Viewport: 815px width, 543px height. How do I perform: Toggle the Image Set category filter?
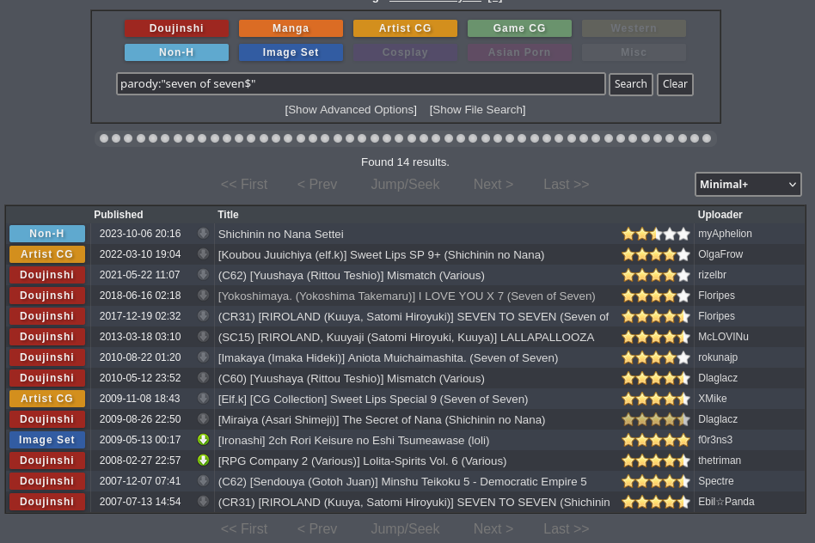(291, 52)
